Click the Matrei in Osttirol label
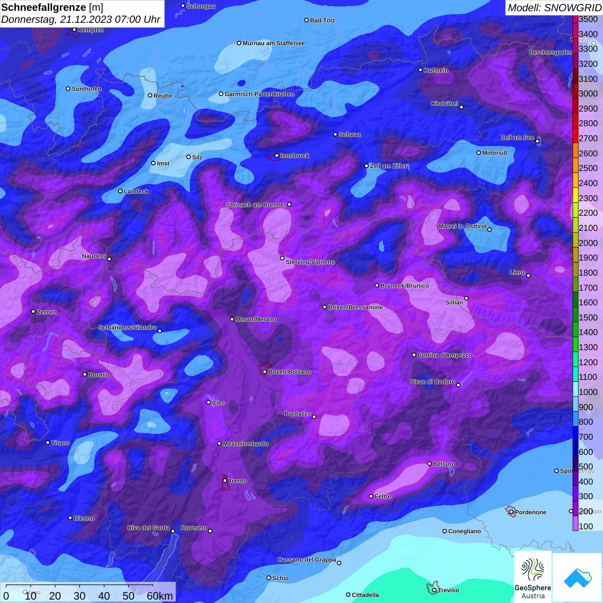Viewport: 603px width, 603px height. (x=463, y=226)
